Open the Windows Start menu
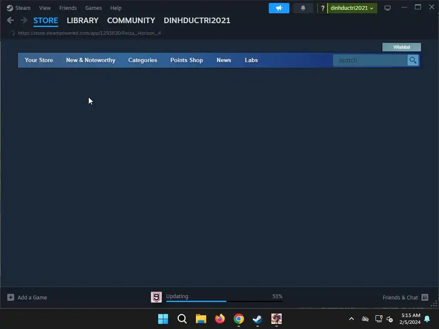Viewport: 439px width, 329px height. pos(163,319)
